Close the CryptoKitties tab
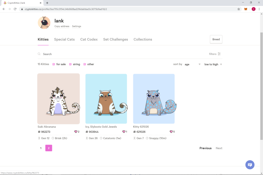 [x=40, y=3]
